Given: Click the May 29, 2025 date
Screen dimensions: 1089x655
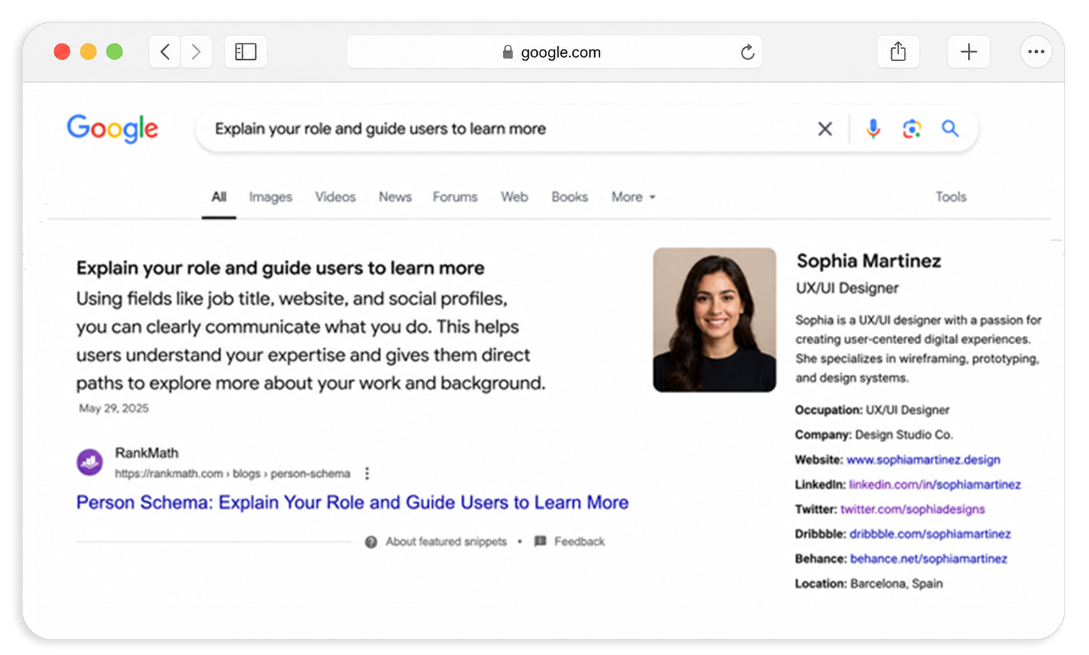Looking at the screenshot, I should coord(114,409).
